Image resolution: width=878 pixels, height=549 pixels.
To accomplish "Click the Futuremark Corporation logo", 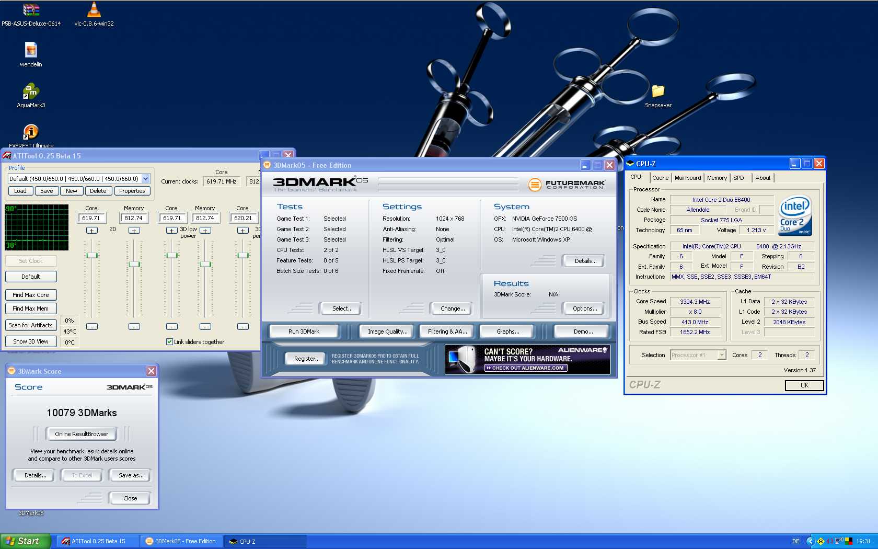I will 567,184.
